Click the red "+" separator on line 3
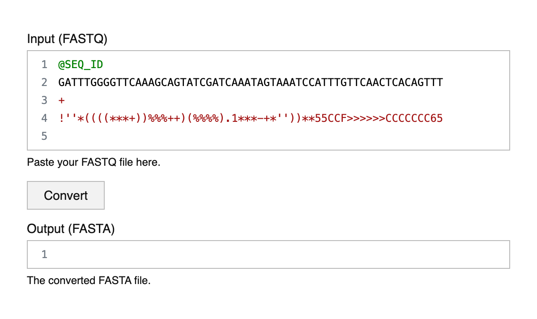The width and height of the screenshot is (537, 319). coord(61,100)
